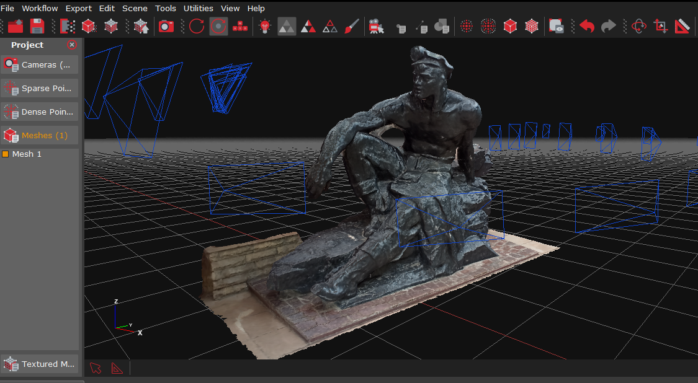Click the red camera screenshot icon
Screen dimensions: 698x383
pyautogui.click(x=166, y=26)
